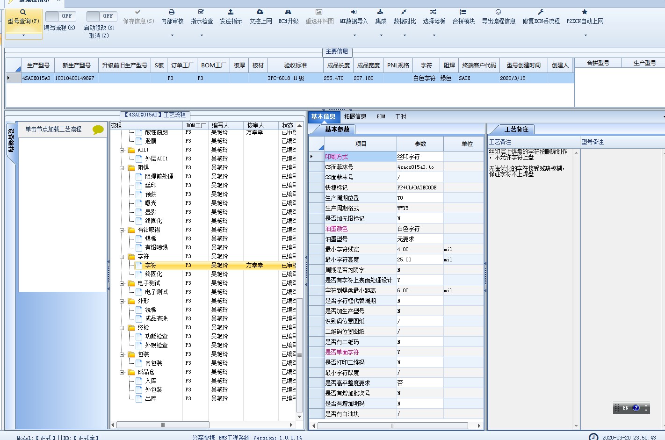This screenshot has height=440, width=665.
Task: Open 数据对比 compare tool
Action: pos(404,17)
